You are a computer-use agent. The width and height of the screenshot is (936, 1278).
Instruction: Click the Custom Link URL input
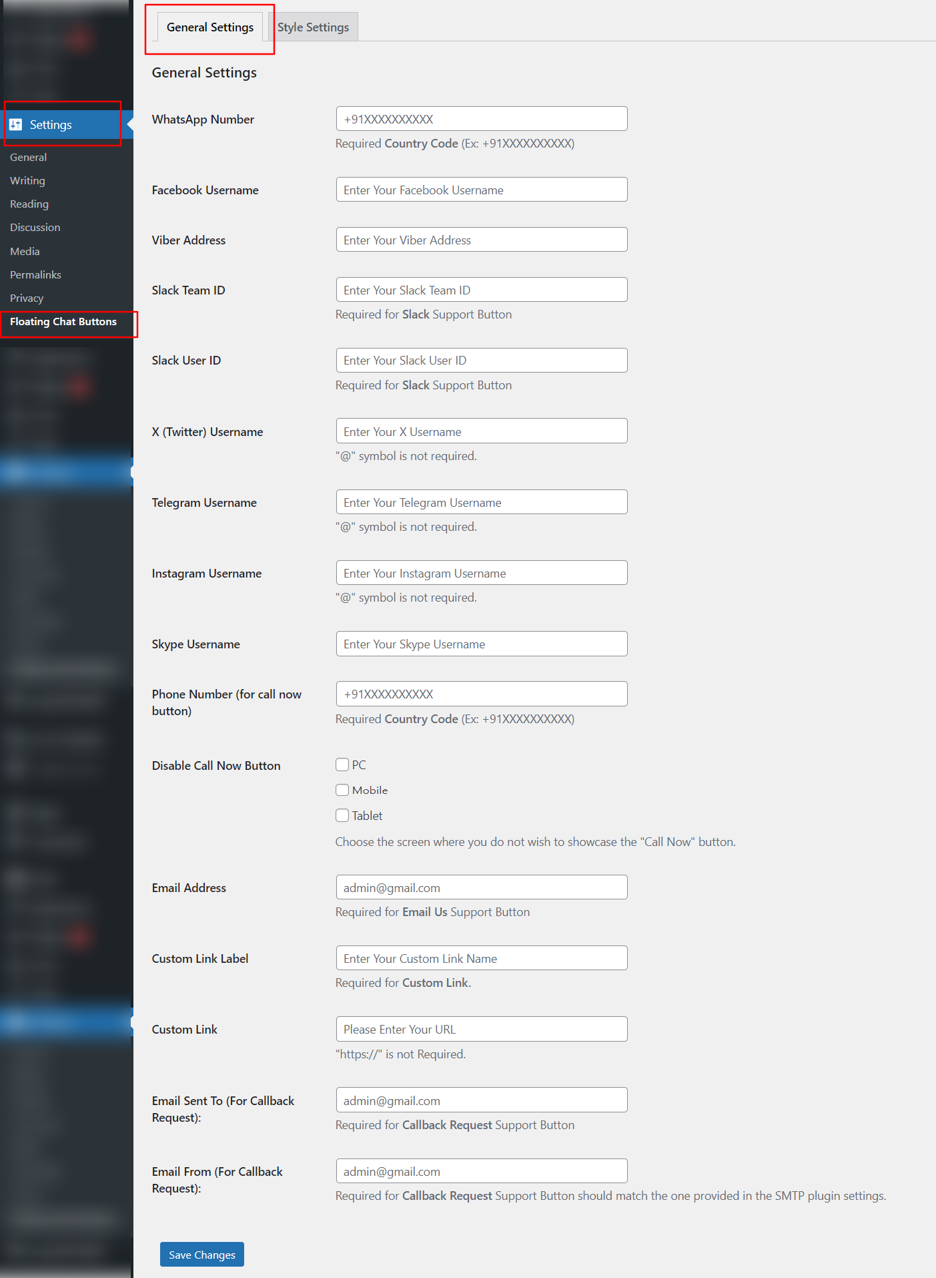[482, 1029]
